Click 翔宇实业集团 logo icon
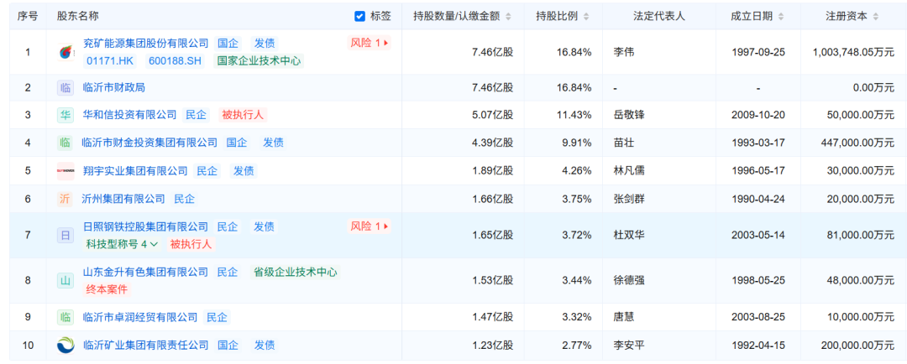The height and width of the screenshot is (364, 907). click(66, 171)
